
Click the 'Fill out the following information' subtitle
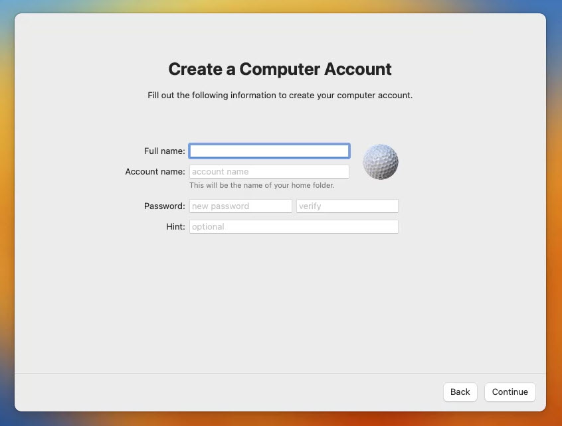[280, 96]
